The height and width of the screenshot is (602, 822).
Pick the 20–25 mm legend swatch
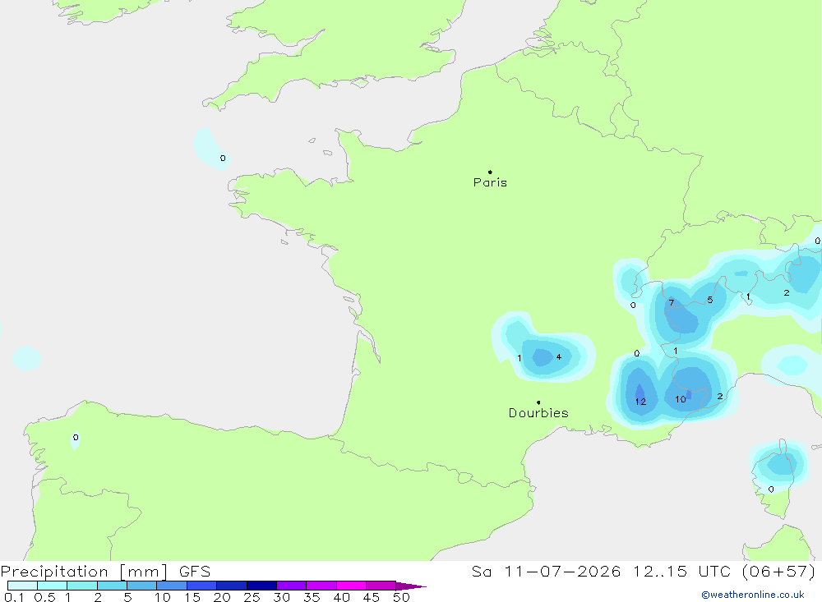pyautogui.click(x=232, y=586)
